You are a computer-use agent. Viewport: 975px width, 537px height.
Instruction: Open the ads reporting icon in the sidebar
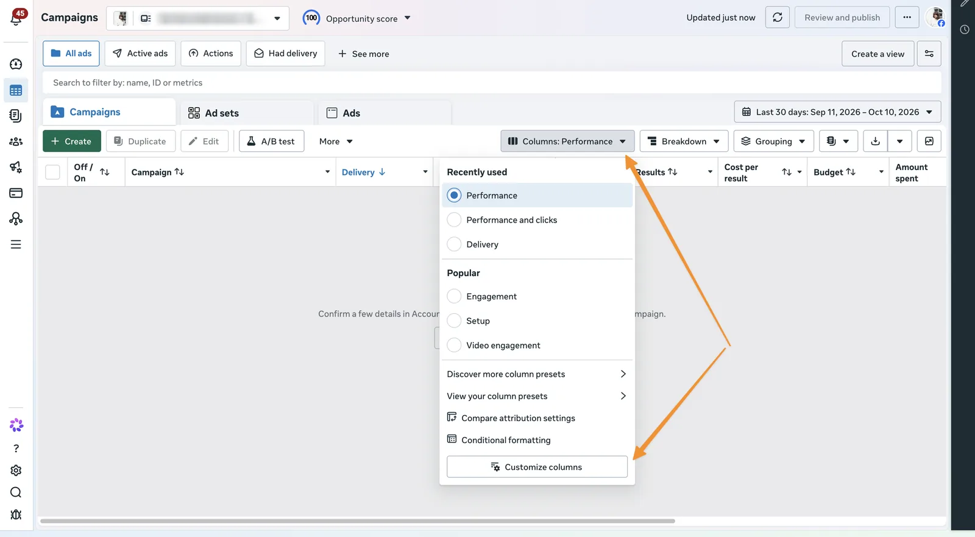pos(16,116)
